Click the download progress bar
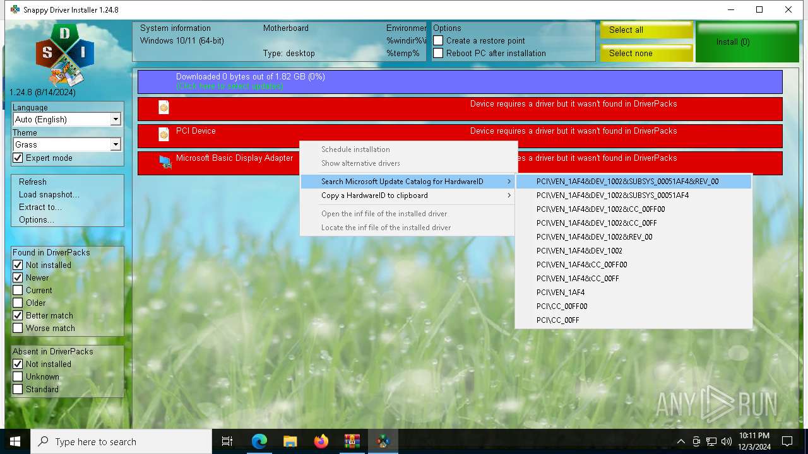 tap(460, 82)
